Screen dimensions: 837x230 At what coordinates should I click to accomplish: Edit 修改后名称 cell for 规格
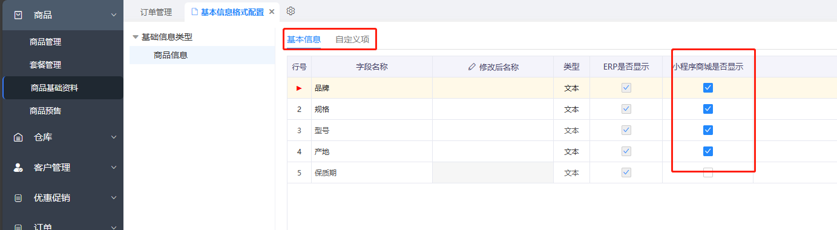click(x=493, y=109)
